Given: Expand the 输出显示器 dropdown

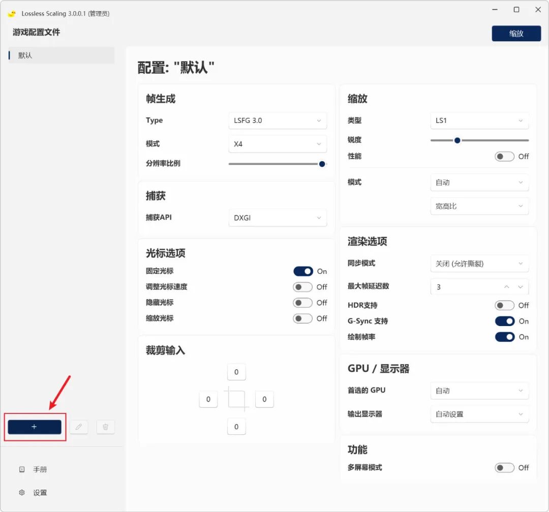Looking at the screenshot, I should 478,414.
